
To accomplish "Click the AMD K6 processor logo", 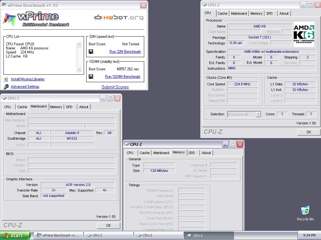I will point(304,34).
